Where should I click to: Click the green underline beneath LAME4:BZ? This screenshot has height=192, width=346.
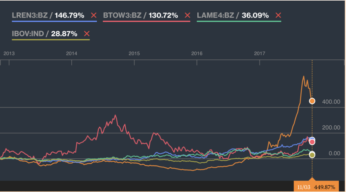(x=239, y=22)
